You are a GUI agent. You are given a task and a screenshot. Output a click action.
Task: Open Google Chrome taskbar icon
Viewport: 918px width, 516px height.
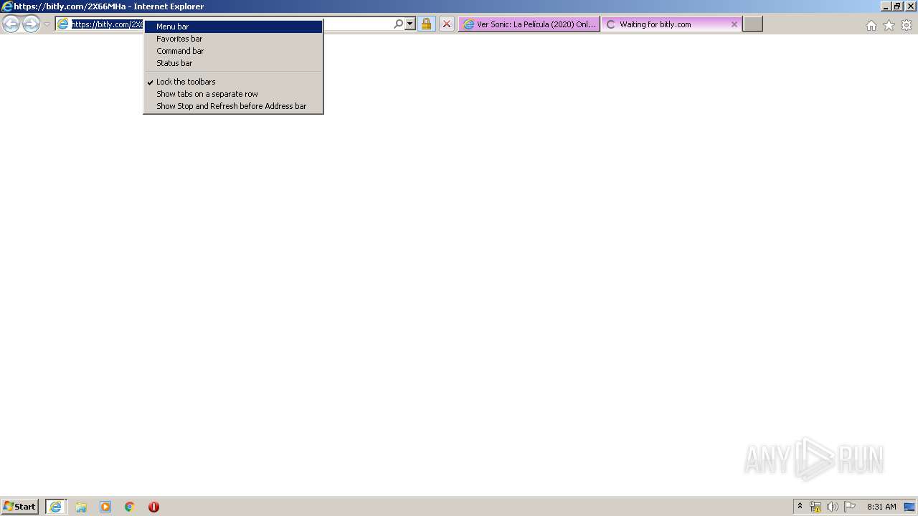click(x=130, y=507)
